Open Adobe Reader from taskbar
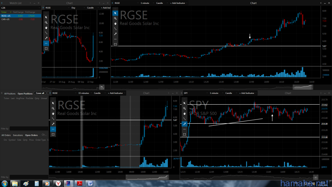332x187 pixels. pos(80,184)
